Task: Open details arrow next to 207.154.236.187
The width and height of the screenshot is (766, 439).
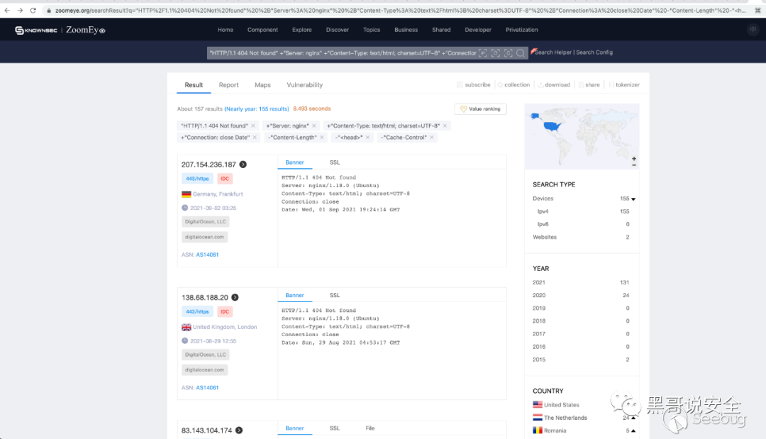Action: pos(243,165)
